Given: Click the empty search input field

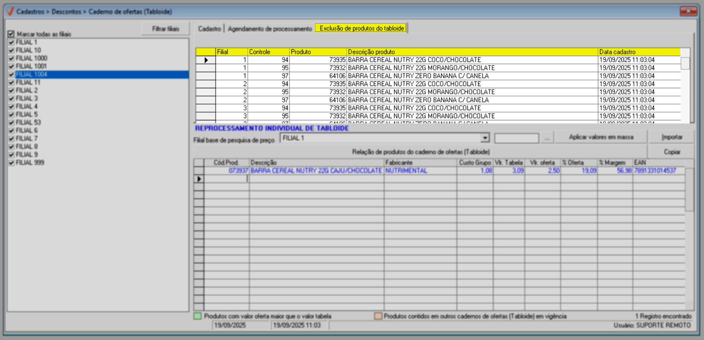Looking at the screenshot, I should (x=517, y=138).
